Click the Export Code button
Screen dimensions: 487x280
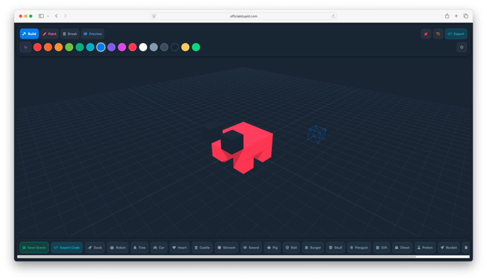click(x=67, y=247)
